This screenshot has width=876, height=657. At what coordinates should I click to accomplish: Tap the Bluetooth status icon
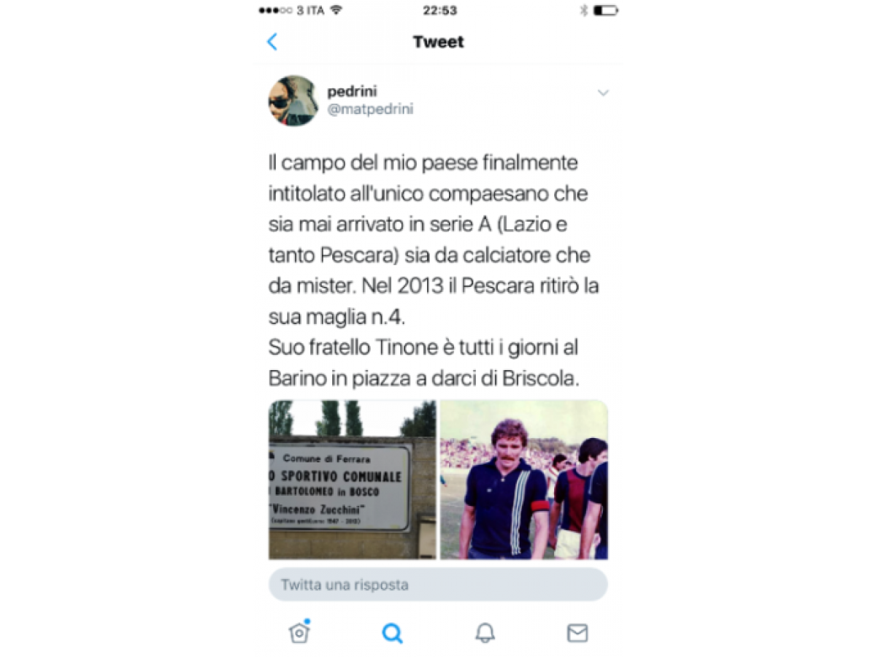(583, 10)
